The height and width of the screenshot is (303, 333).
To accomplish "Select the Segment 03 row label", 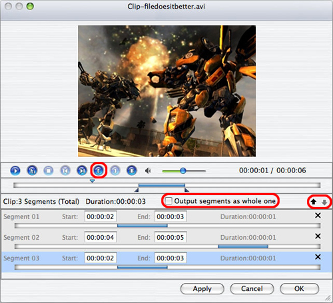I will click(x=21, y=258).
